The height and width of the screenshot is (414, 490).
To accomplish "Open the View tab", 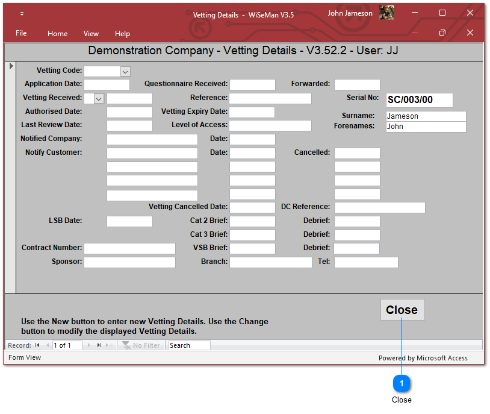I will pyautogui.click(x=91, y=34).
